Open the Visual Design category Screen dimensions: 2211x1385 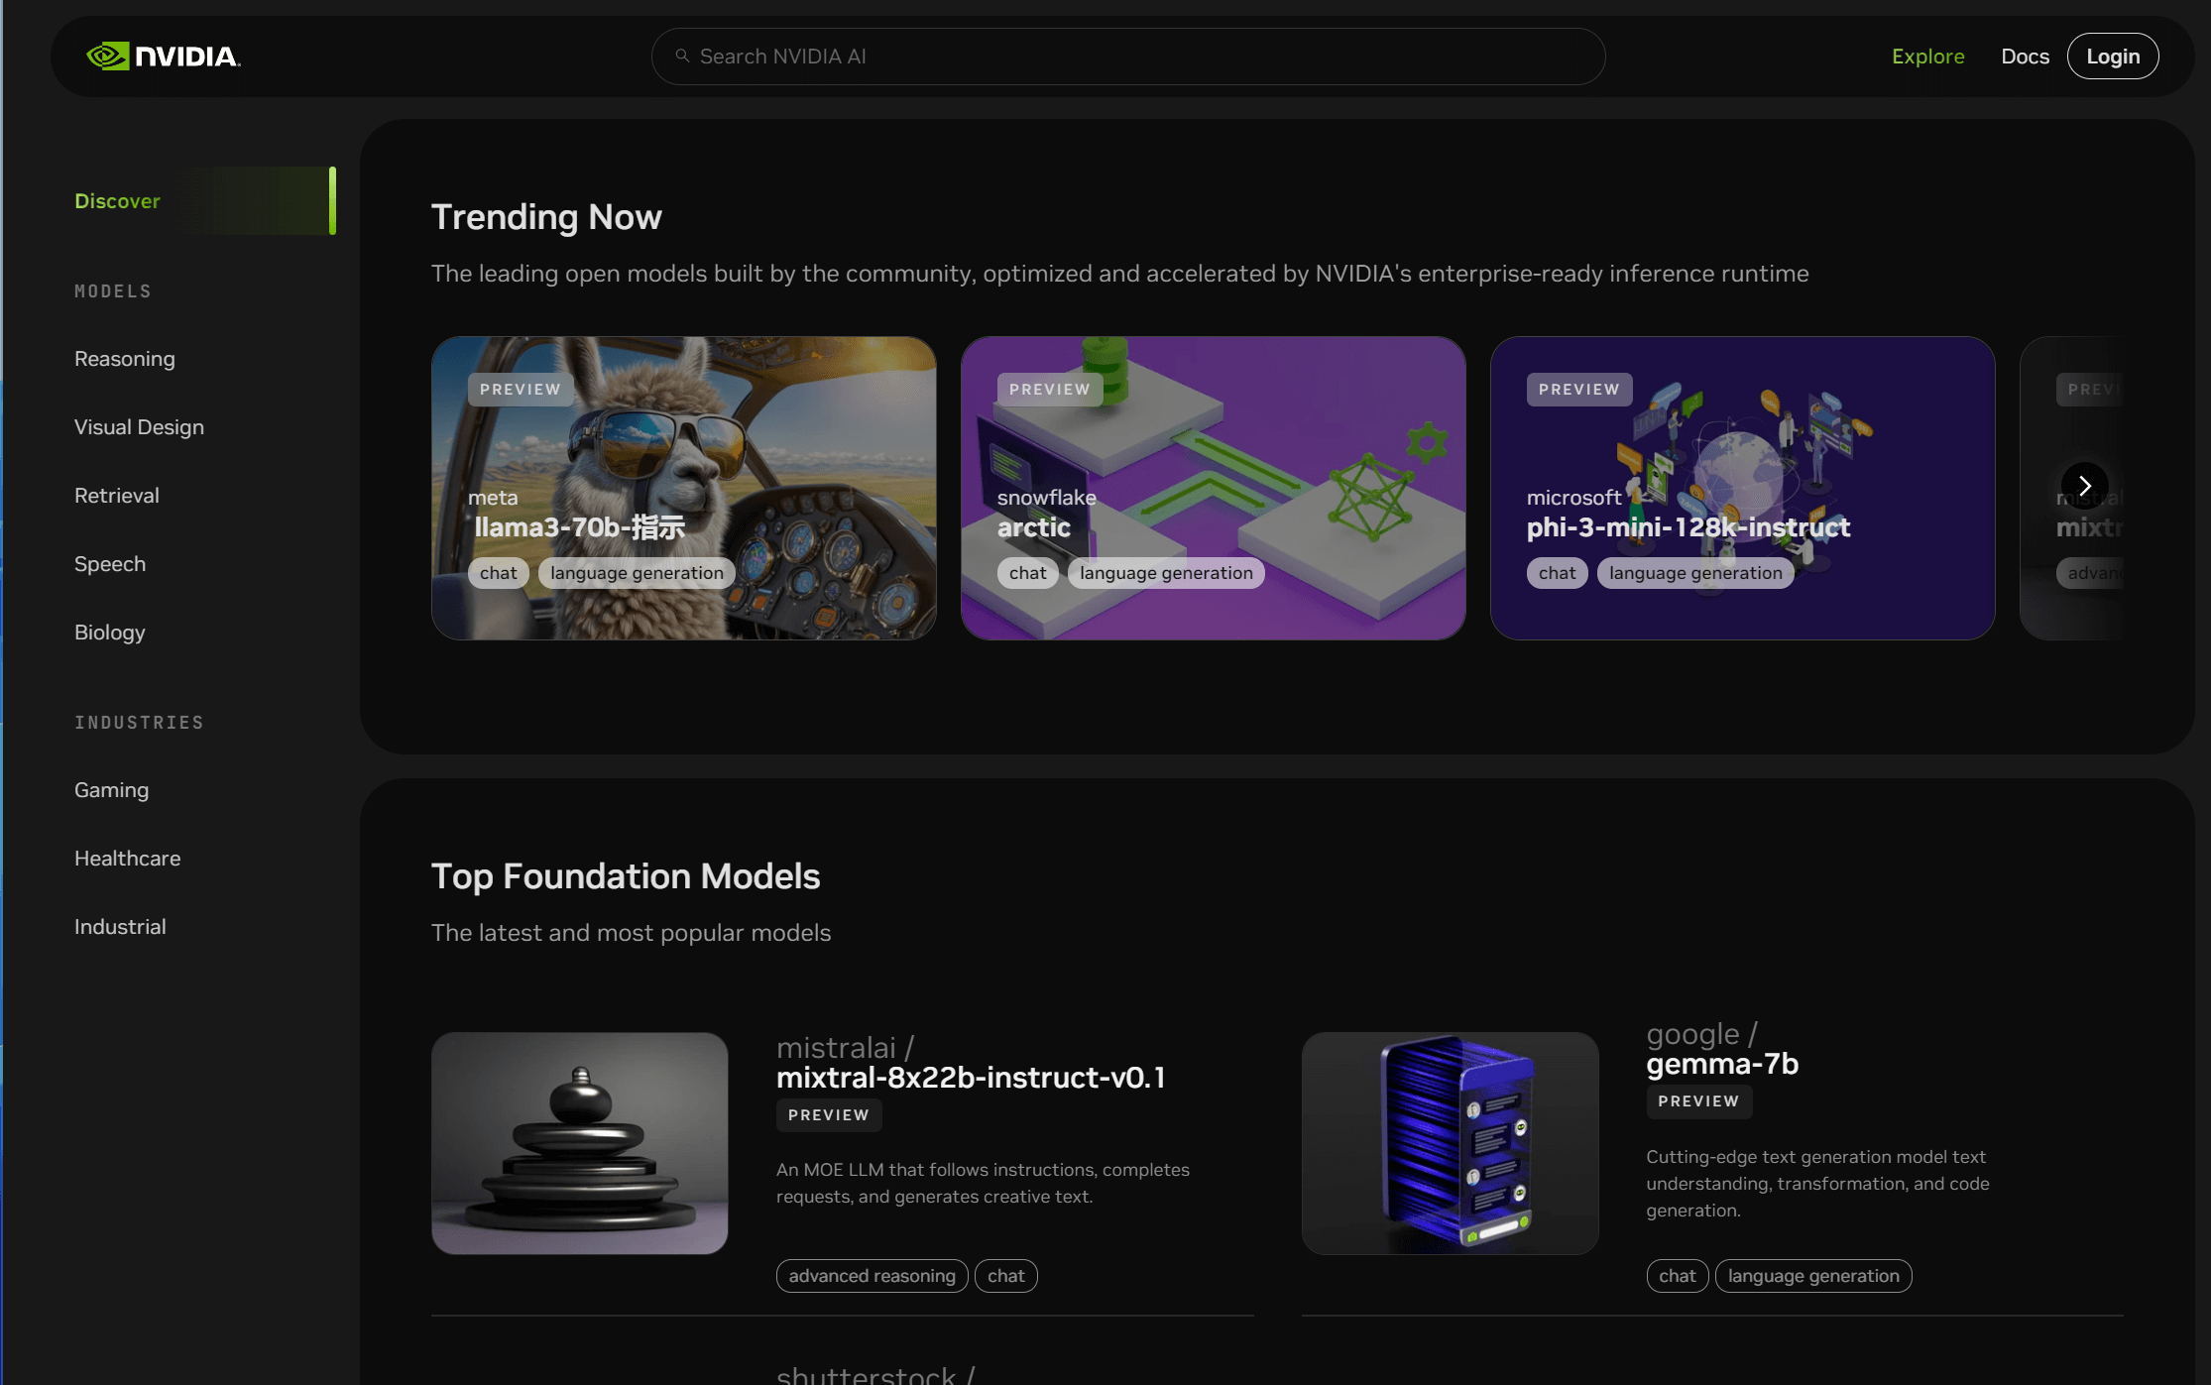click(x=139, y=427)
